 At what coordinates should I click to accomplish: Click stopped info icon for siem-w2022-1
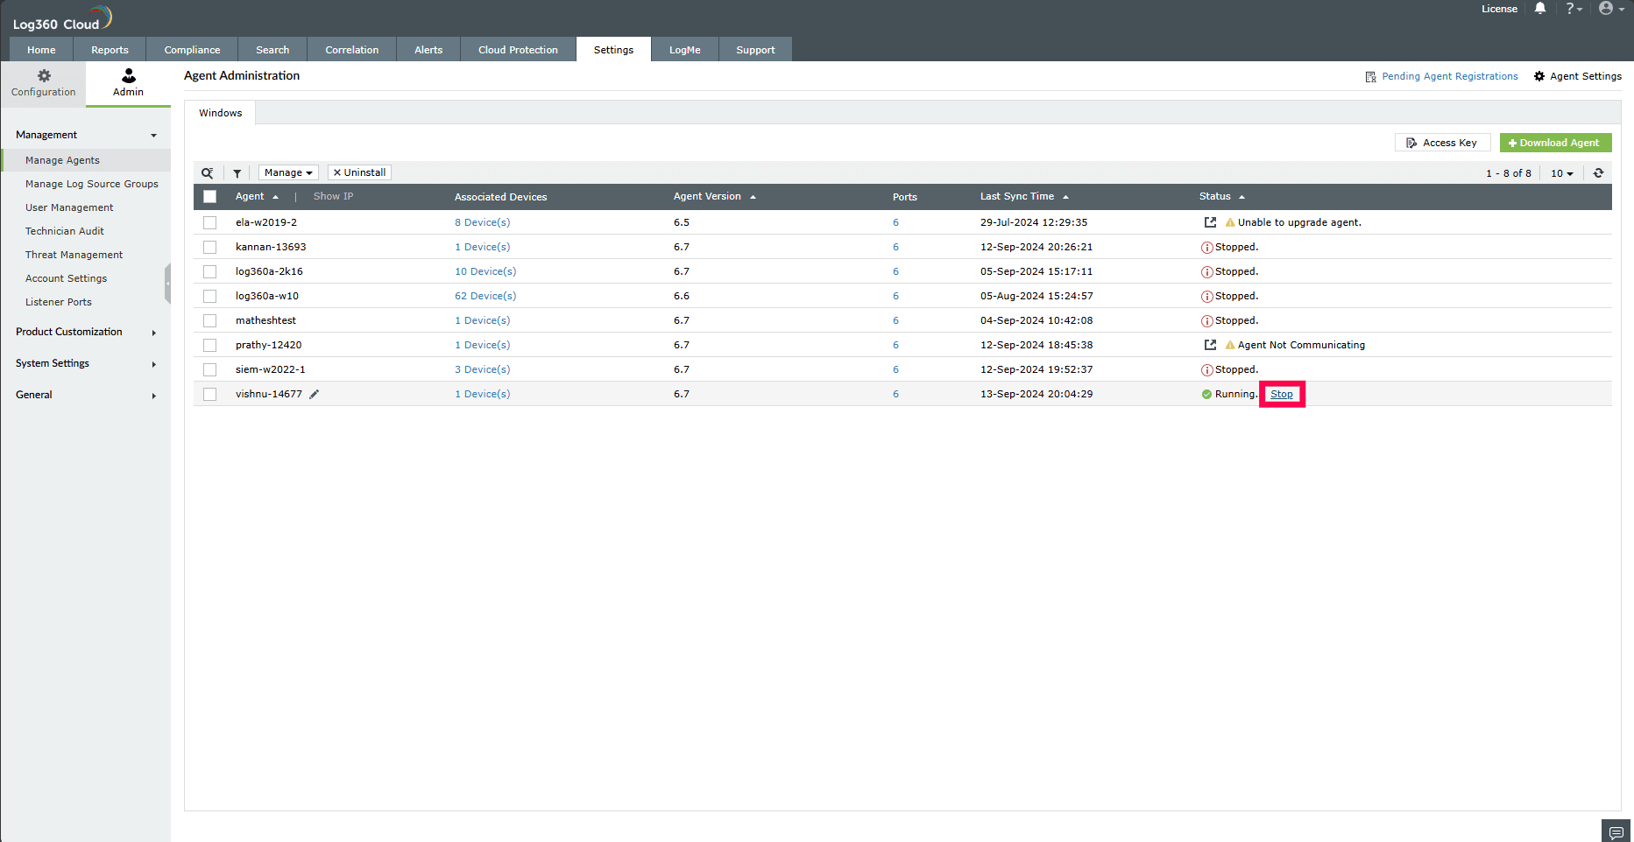(x=1206, y=370)
